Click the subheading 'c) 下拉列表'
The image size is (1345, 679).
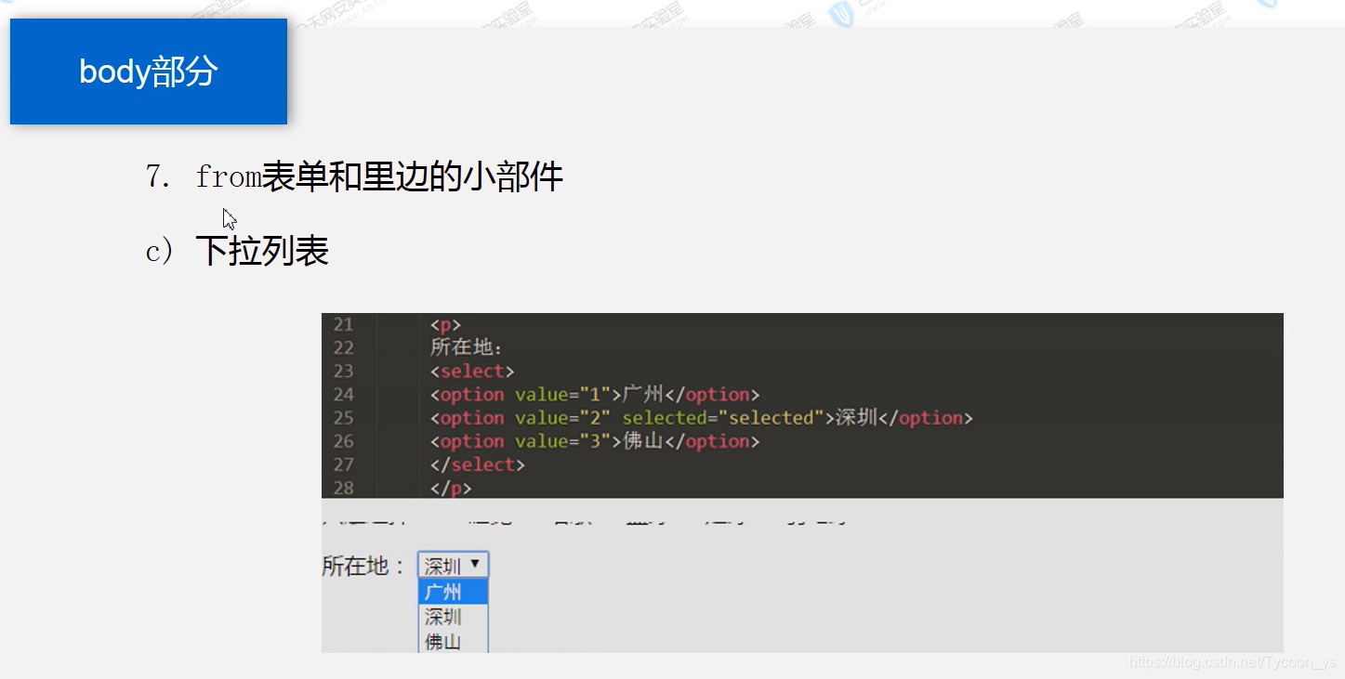(237, 251)
